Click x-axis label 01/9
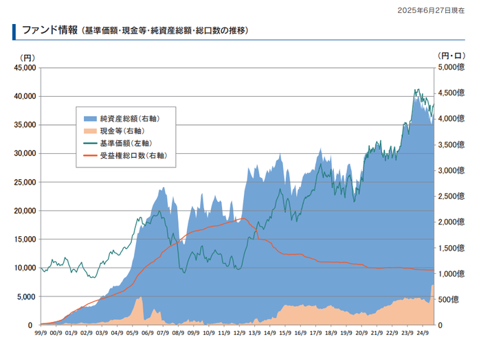Screen dimensions: 481x346 [x=71, y=333]
